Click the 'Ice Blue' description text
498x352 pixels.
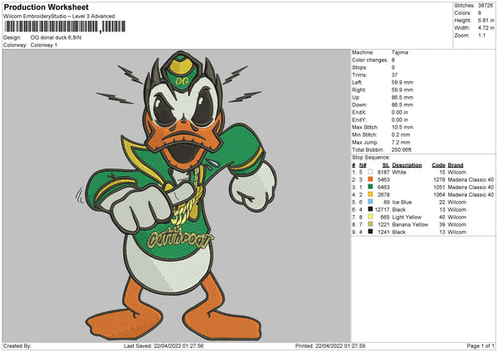pos(402,202)
